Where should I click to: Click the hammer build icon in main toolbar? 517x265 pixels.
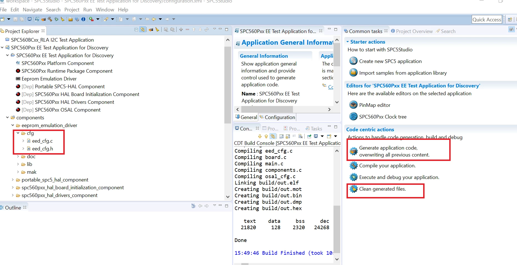50,19
